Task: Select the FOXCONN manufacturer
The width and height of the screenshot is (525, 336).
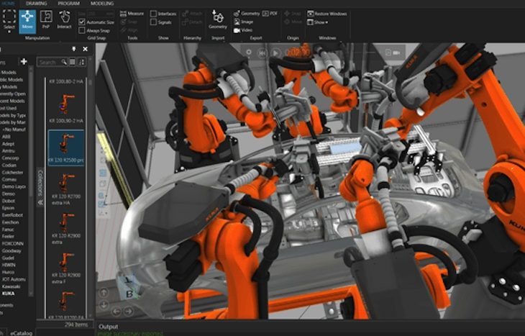Action: 12,243
